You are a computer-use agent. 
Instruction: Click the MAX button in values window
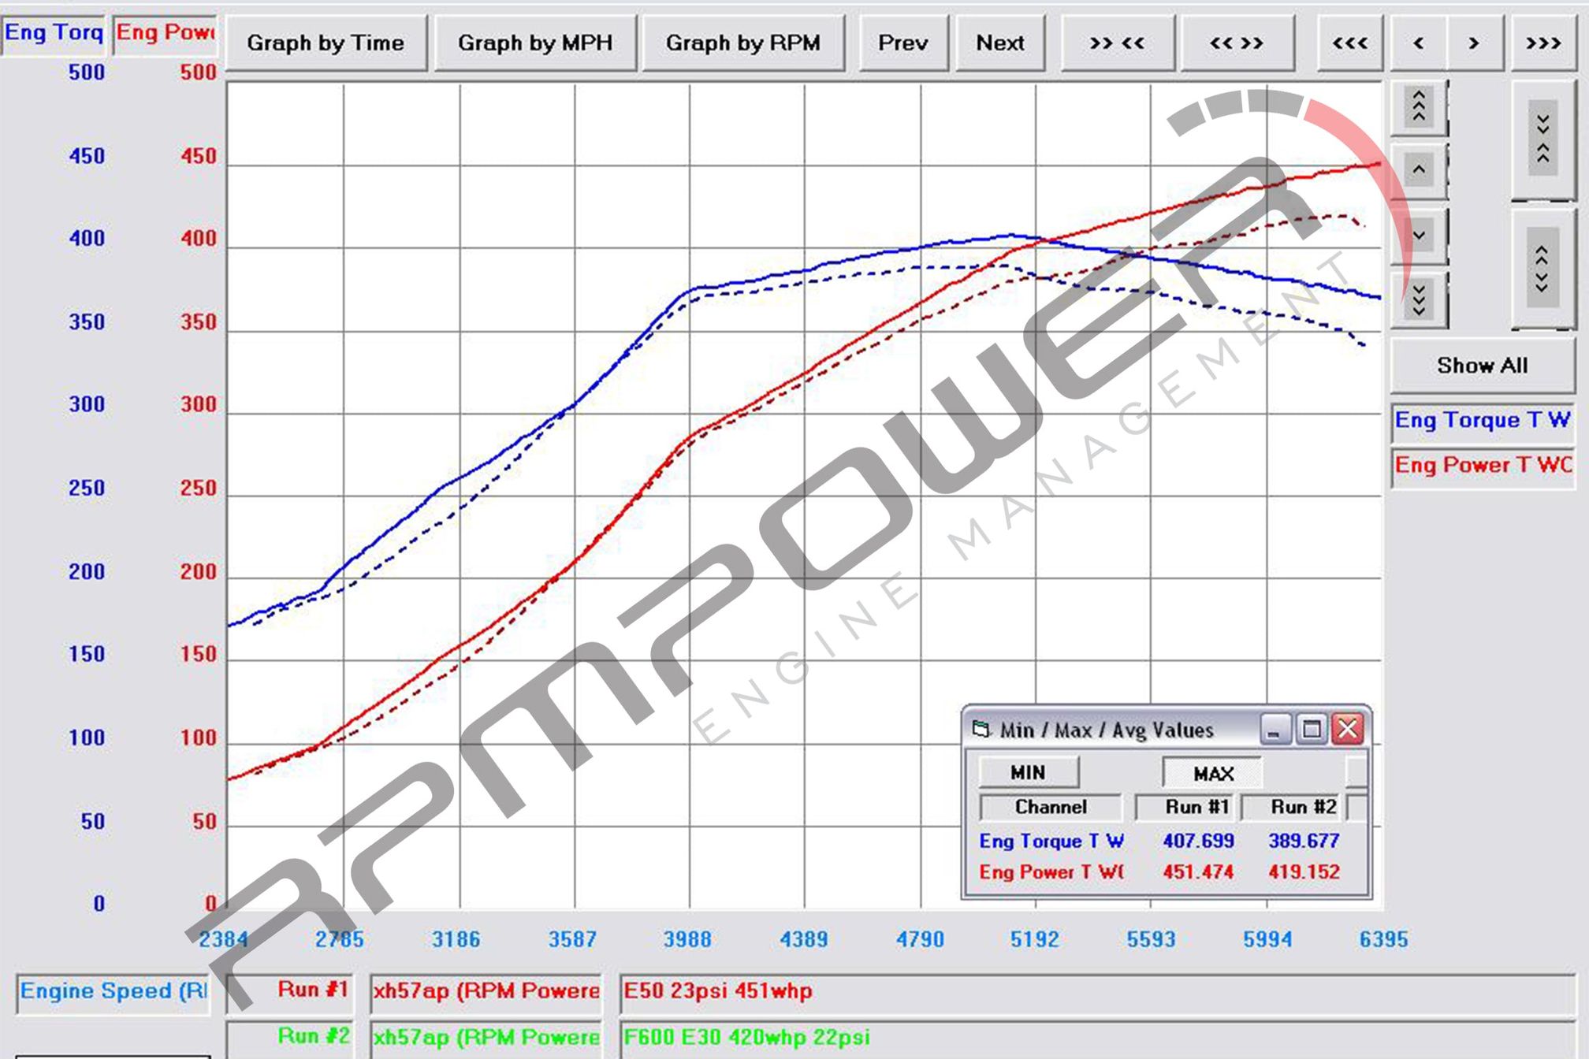(1213, 774)
